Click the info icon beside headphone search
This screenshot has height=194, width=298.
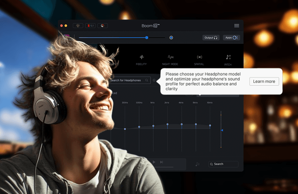pyautogui.click(x=154, y=80)
